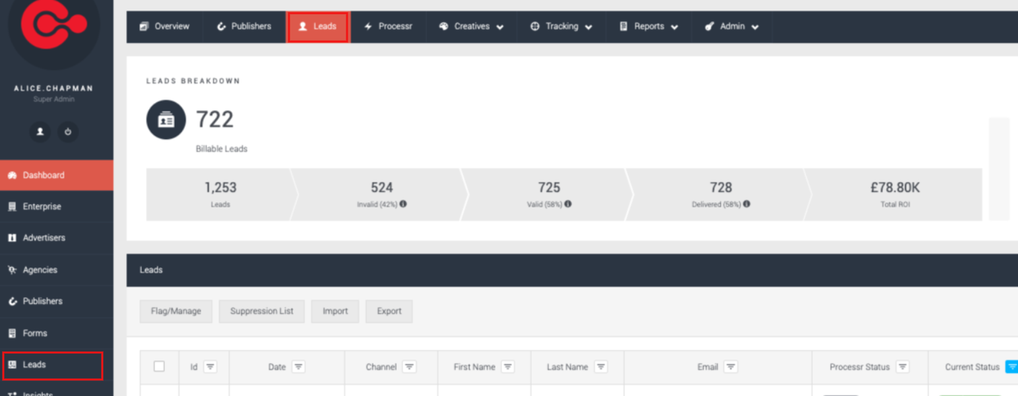Open Agencies in the sidebar
Screen dimensions: 1018x396
click(x=57, y=269)
